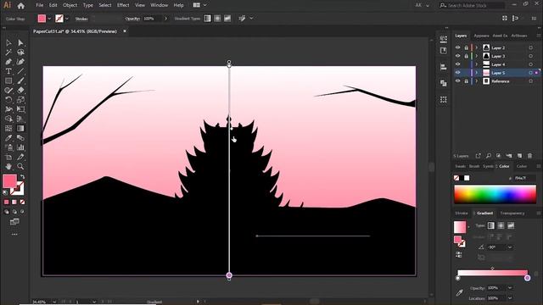Image resolution: width=543 pixels, height=305 pixels.
Task: Select the white left gradient stop
Action: click(x=458, y=278)
